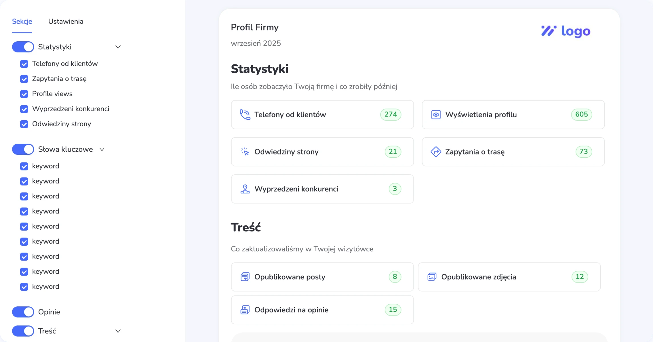This screenshot has height=342, width=653.
Task: Click the review icon by Odpowiedzi na opinie
Action: (245, 310)
